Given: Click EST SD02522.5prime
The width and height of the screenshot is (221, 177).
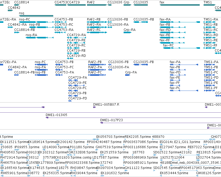Looking at the screenshot, I should 155,155.
